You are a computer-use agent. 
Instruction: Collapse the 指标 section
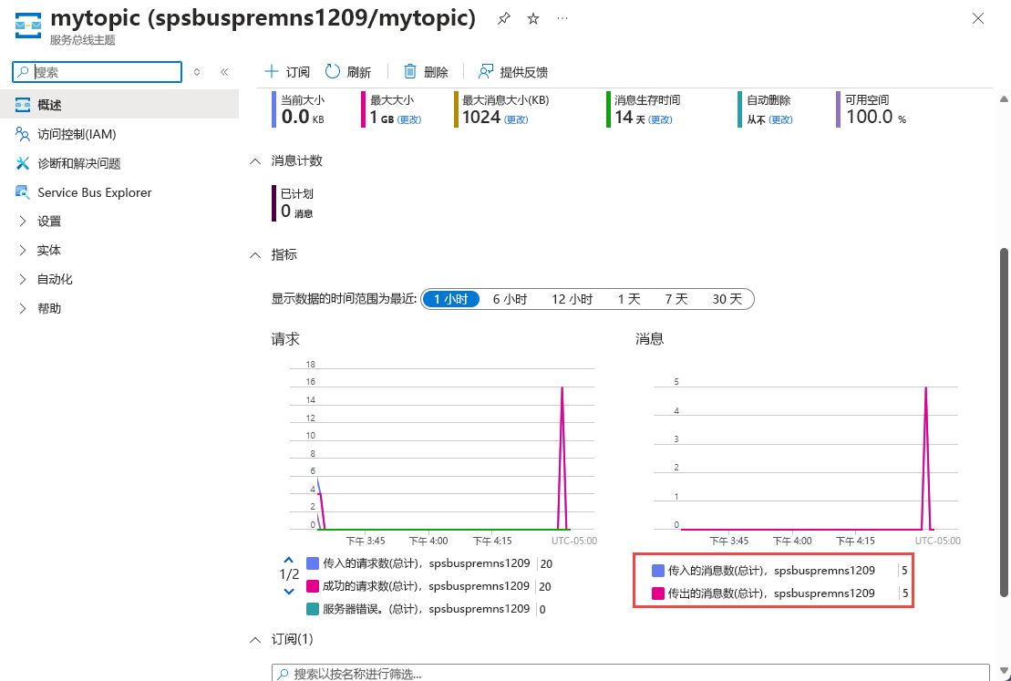coord(255,254)
